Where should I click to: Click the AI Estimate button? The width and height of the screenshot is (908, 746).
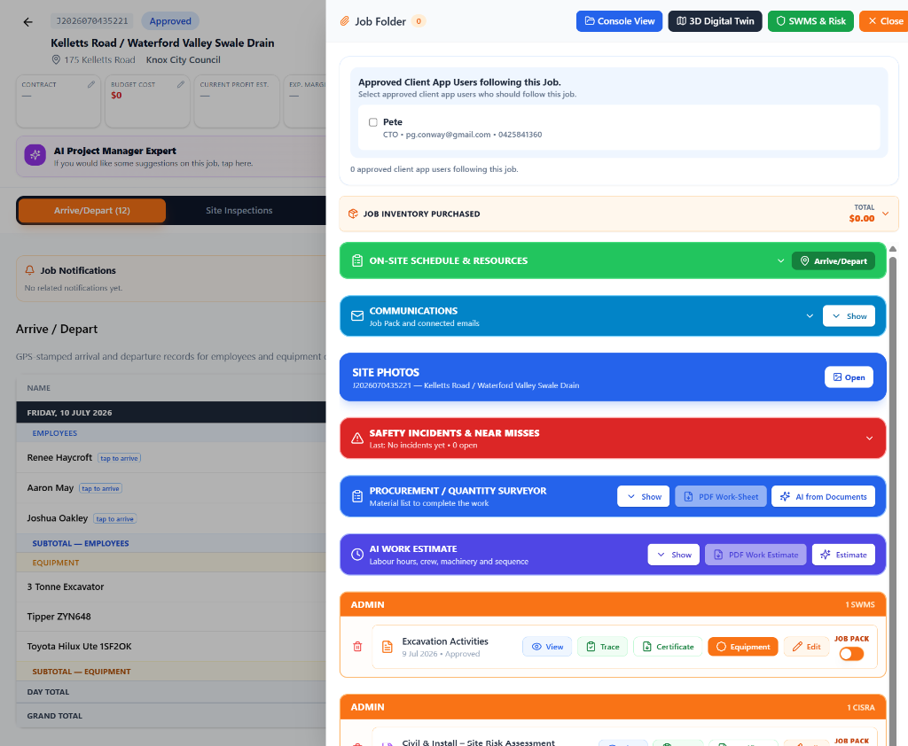point(843,555)
